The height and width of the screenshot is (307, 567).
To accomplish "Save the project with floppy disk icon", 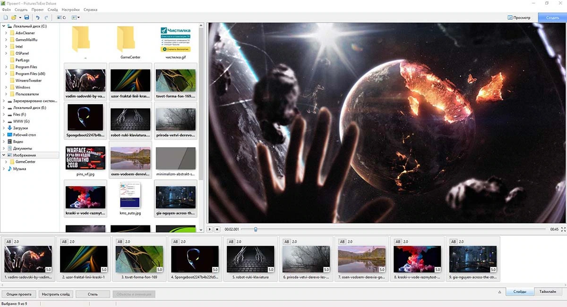I will [27, 17].
